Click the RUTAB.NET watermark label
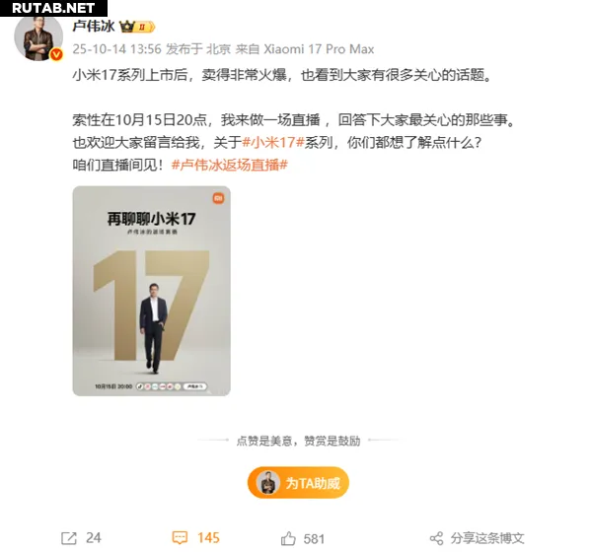592x552 pixels. [53, 8]
